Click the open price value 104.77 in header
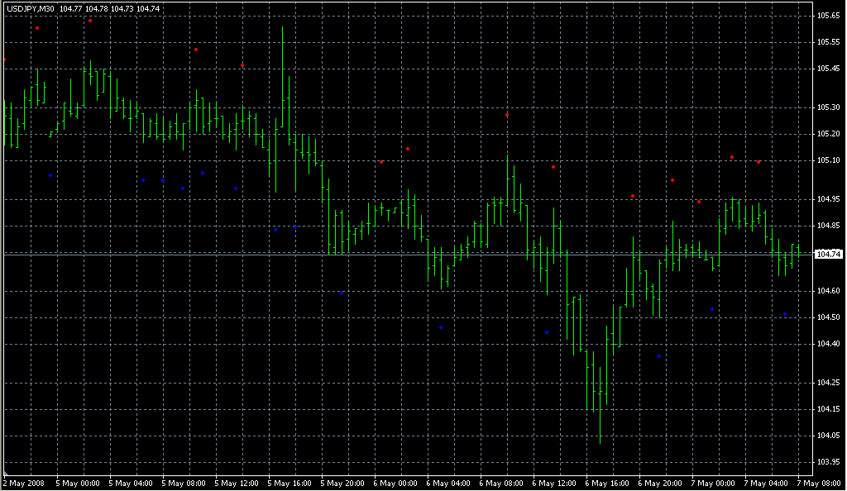Image resolution: width=847 pixels, height=491 pixels. tap(71, 9)
